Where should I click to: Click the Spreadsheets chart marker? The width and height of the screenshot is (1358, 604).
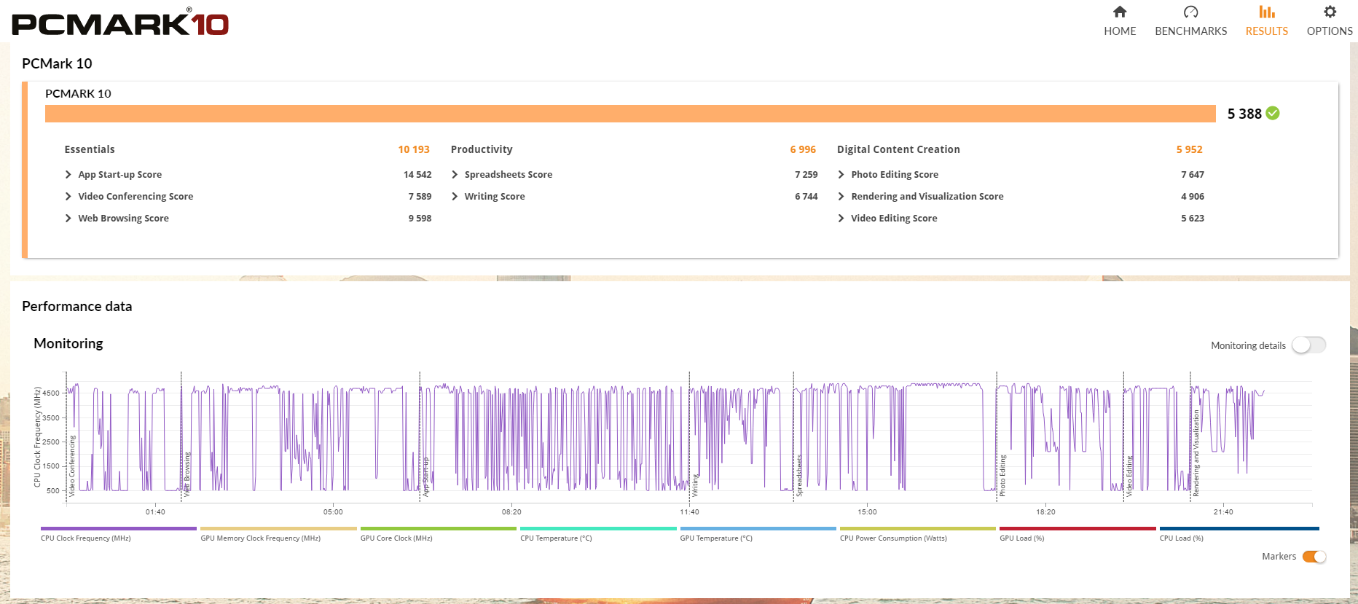799,476
